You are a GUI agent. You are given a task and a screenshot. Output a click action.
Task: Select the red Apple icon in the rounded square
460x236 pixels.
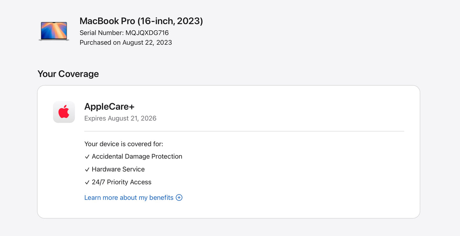[x=64, y=112]
